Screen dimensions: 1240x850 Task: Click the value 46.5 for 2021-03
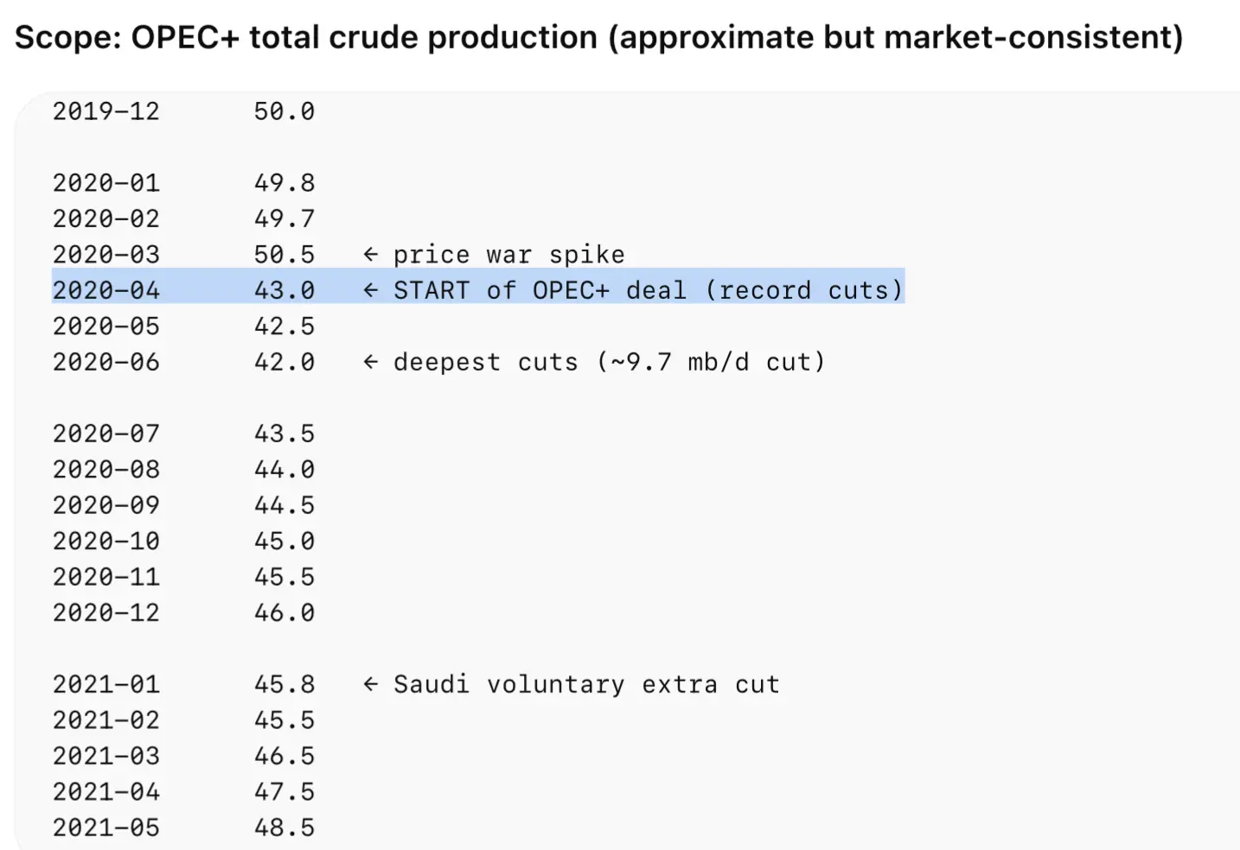point(284,756)
